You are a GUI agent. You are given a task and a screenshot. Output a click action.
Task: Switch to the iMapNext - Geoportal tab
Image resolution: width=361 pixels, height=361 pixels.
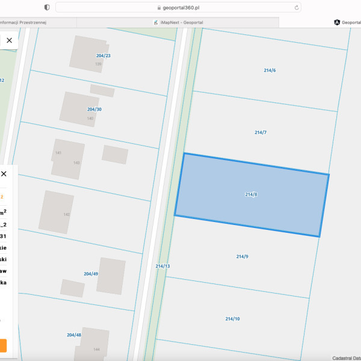click(x=177, y=22)
